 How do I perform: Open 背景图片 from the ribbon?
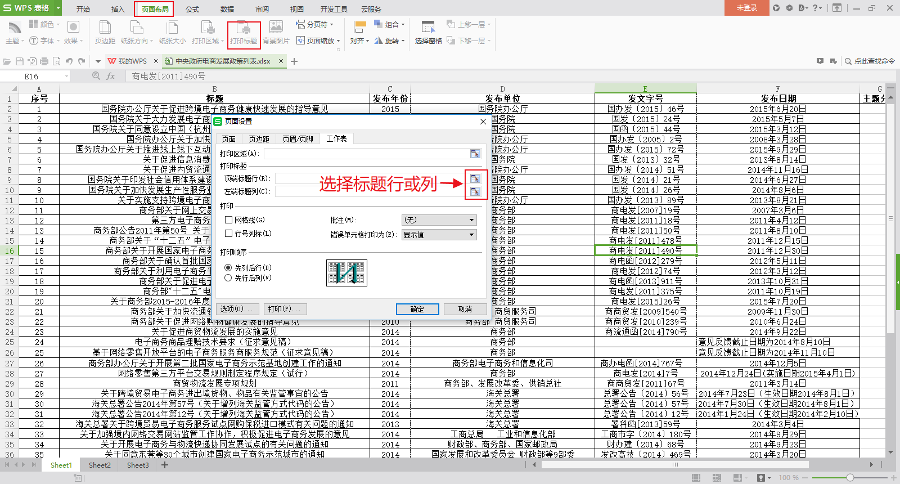click(276, 33)
